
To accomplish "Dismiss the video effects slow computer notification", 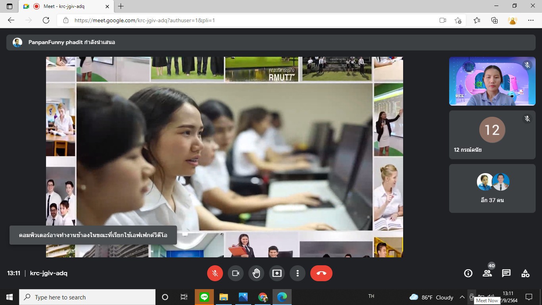I will [x=93, y=235].
